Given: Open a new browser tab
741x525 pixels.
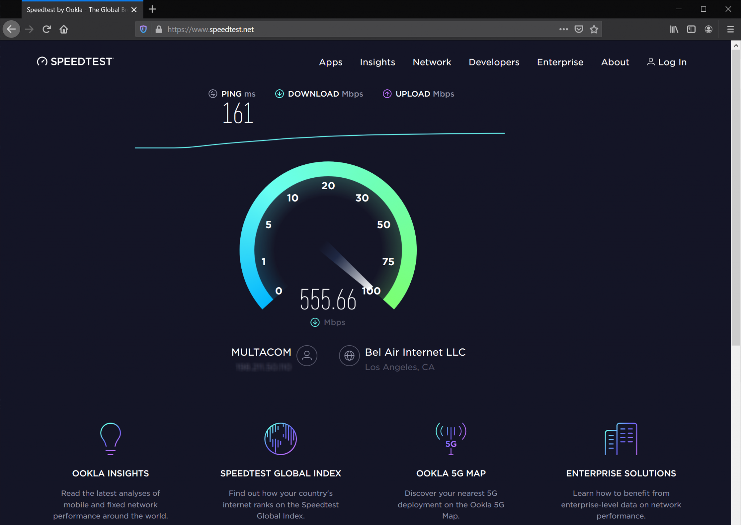Looking at the screenshot, I should [x=152, y=9].
